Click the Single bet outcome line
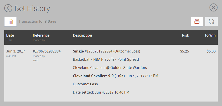The width and height of the screenshot is (222, 106). click(x=106, y=51)
